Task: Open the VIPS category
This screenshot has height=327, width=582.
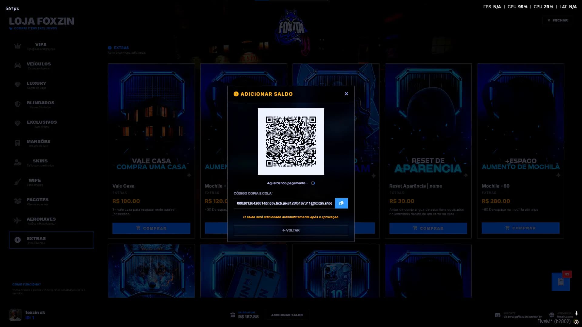Action: [x=52, y=46]
